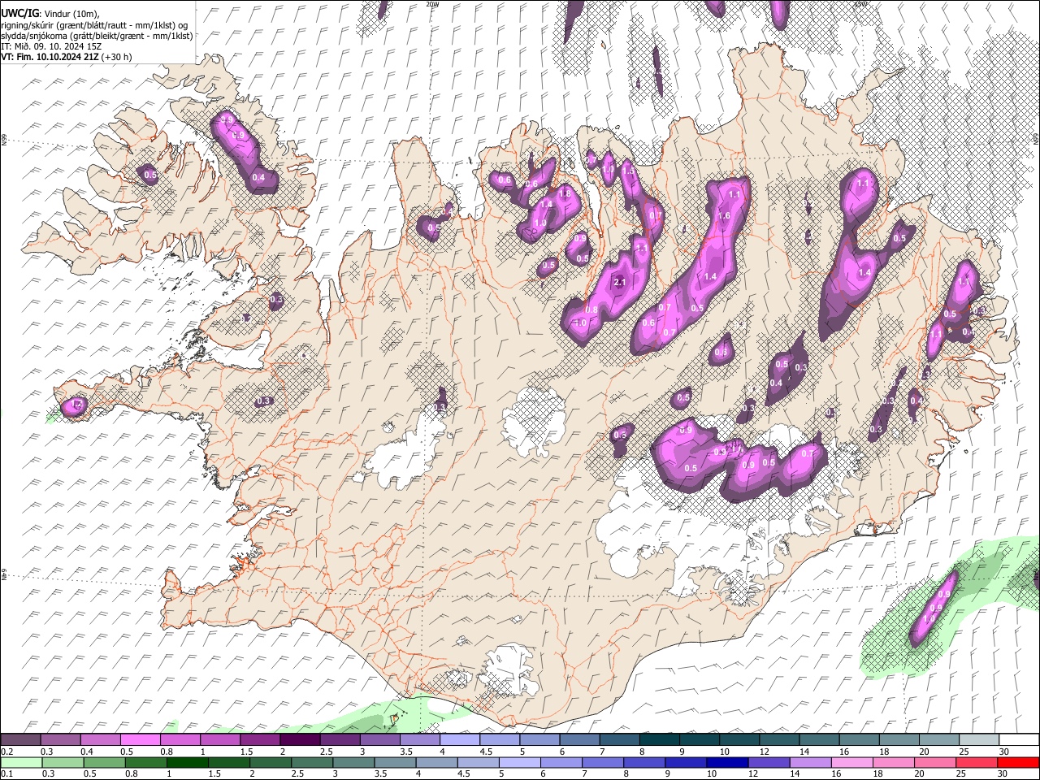Pick the dark mauve swatch labeled 0.2
This screenshot has width=1040, height=780.
pyautogui.click(x=20, y=740)
